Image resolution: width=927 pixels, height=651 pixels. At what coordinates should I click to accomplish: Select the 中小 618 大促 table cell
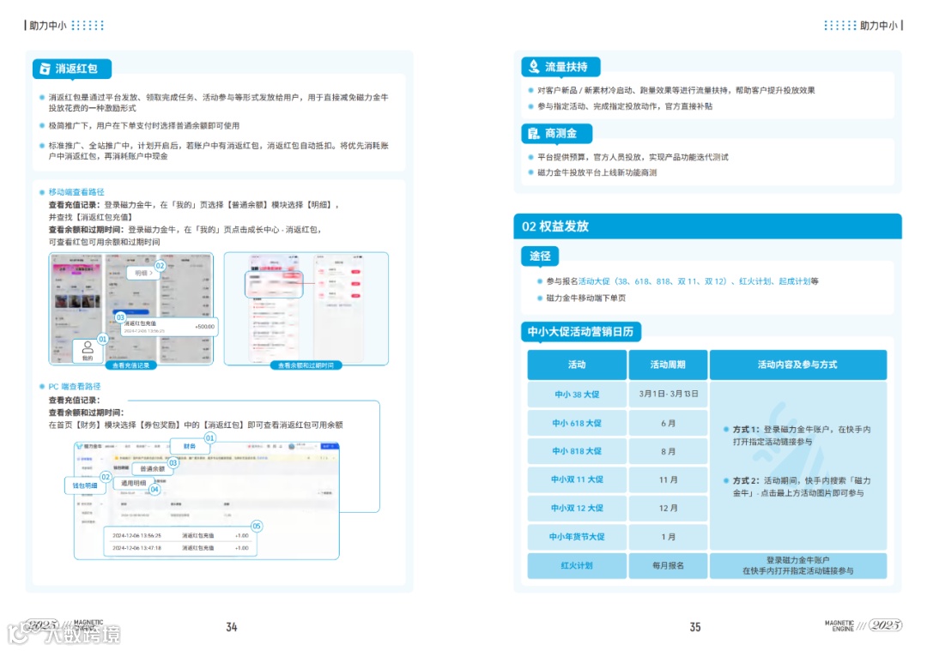tap(577, 423)
